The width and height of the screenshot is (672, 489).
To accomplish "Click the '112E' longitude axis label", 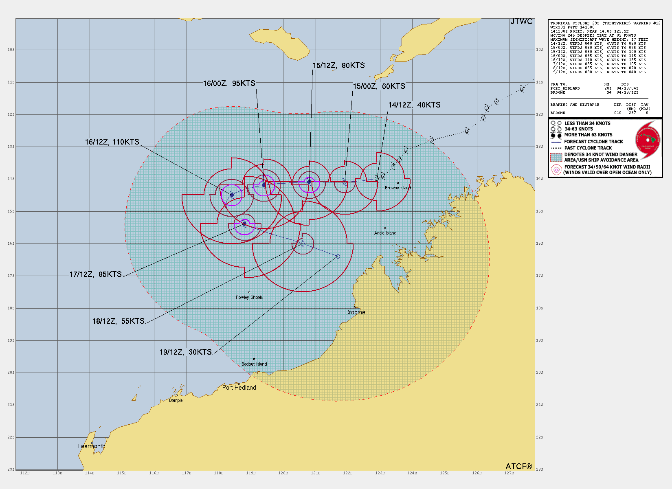I will click(x=25, y=473).
